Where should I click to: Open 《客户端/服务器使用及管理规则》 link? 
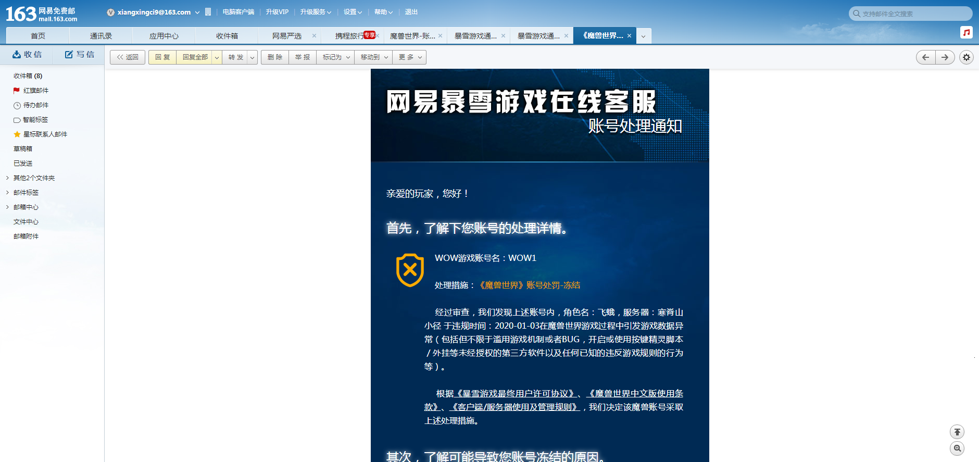click(x=514, y=407)
